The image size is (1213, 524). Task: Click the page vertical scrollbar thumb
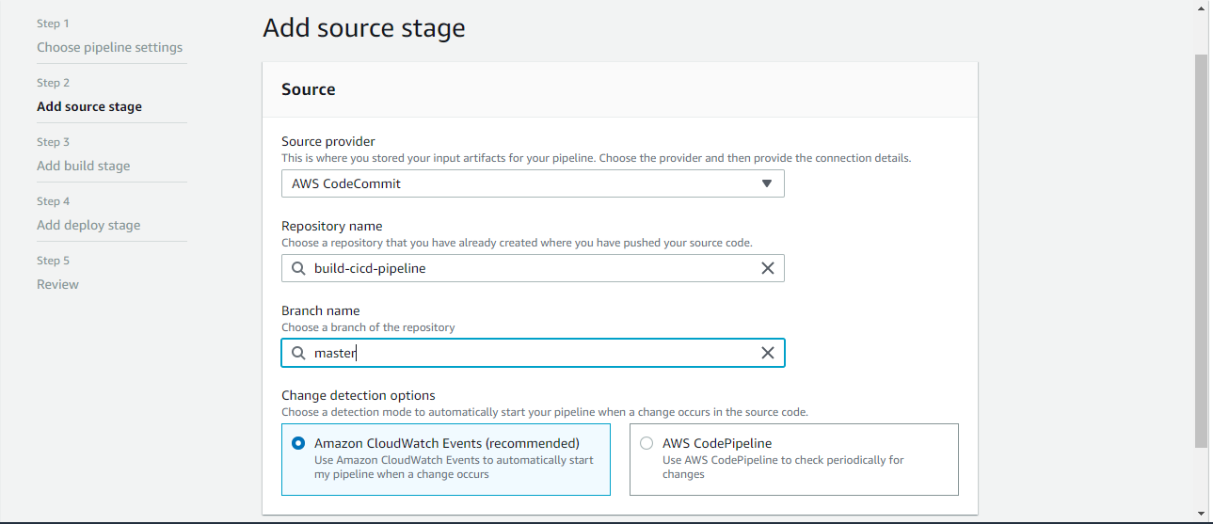[1201, 249]
